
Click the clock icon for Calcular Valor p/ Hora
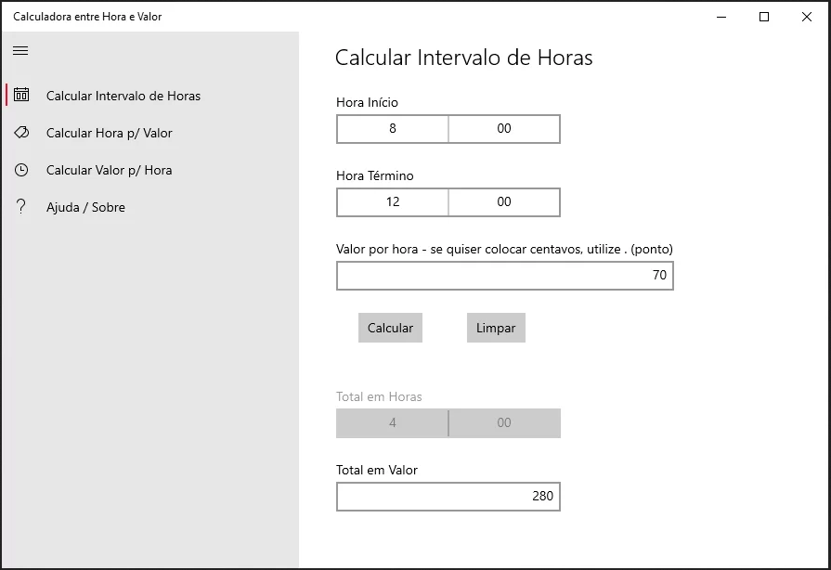pyautogui.click(x=21, y=170)
